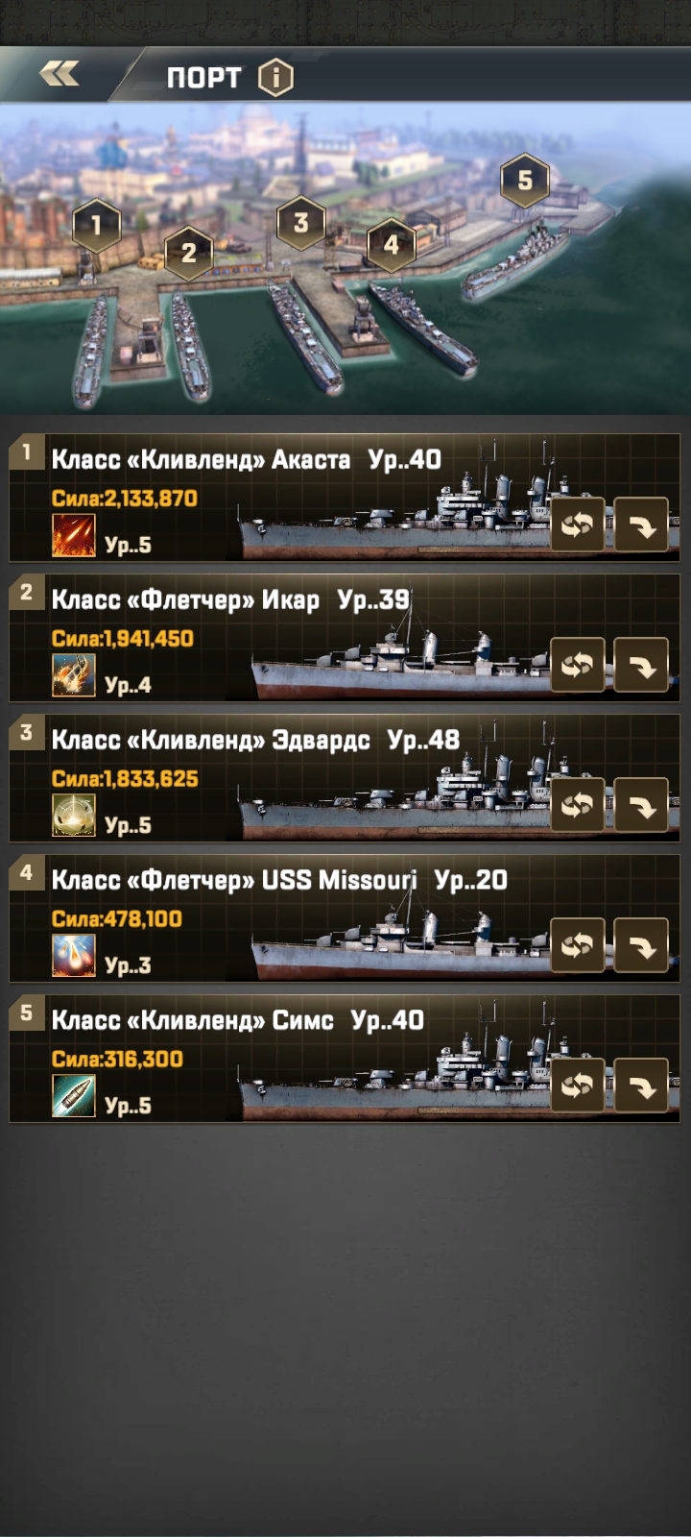Select hexagon marker 3 in harbor view
The width and height of the screenshot is (691, 1537).
300,223
